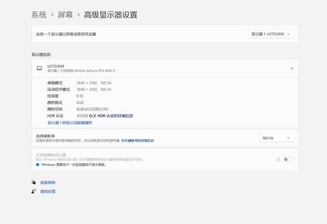Screen dimensions: 327x224
Task: Click the 提供反馈 text link
Action: point(48,192)
